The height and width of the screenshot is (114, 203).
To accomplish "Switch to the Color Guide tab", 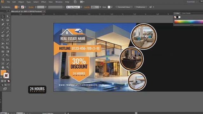I will (186, 13).
